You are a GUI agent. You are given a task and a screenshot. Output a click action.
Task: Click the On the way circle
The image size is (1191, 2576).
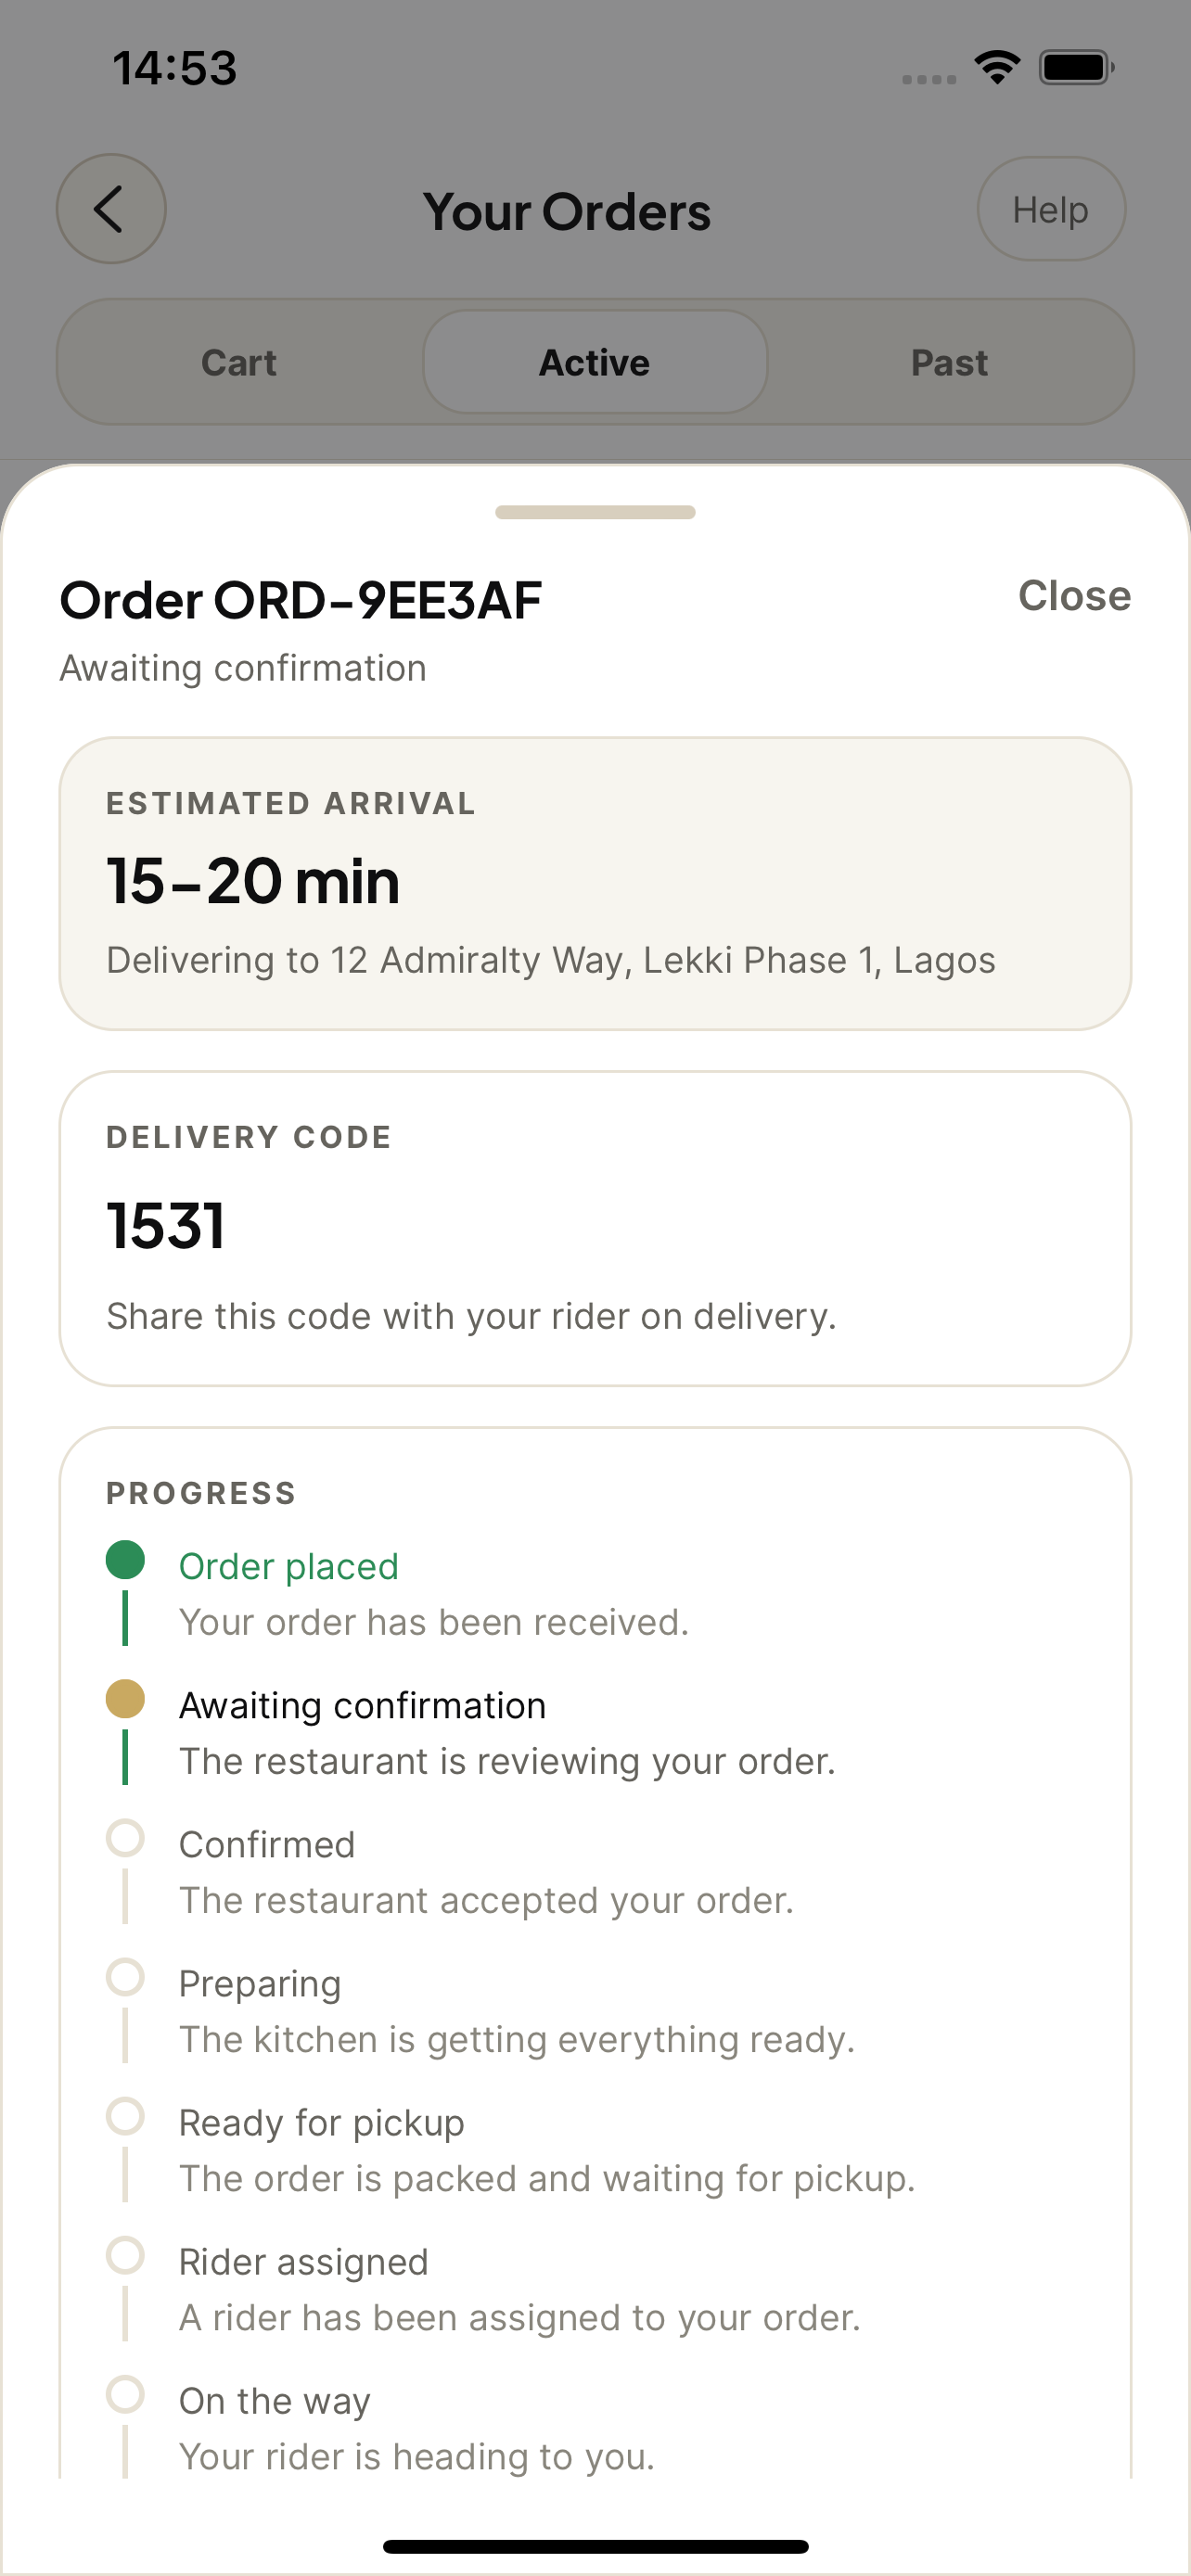coord(125,2393)
